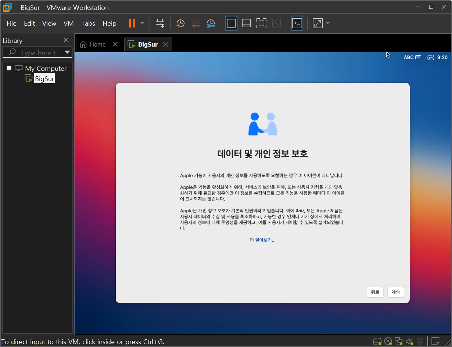
Task: Take a snapshot of this virtual machine
Action: (180, 23)
